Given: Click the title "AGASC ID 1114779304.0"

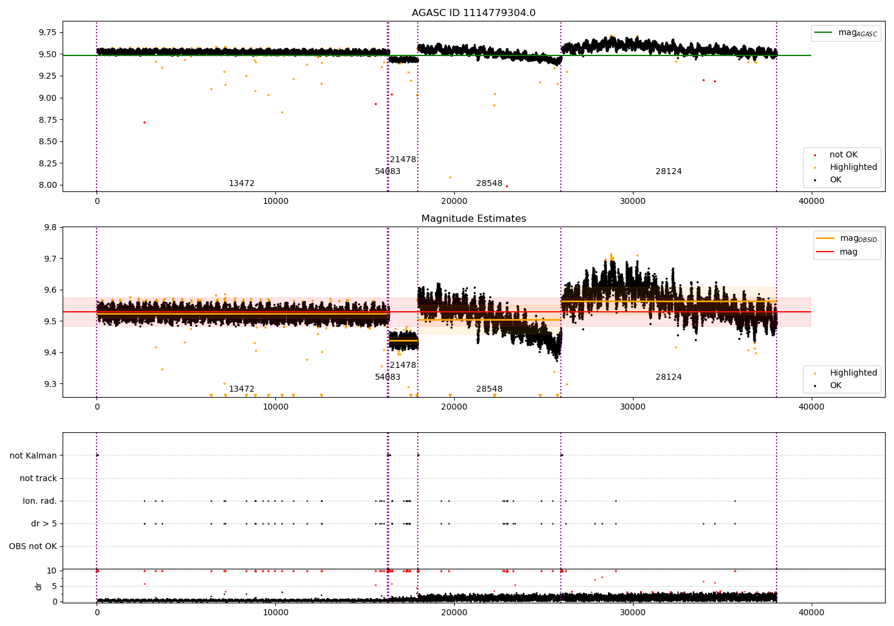Looking at the screenshot, I should (473, 13).
